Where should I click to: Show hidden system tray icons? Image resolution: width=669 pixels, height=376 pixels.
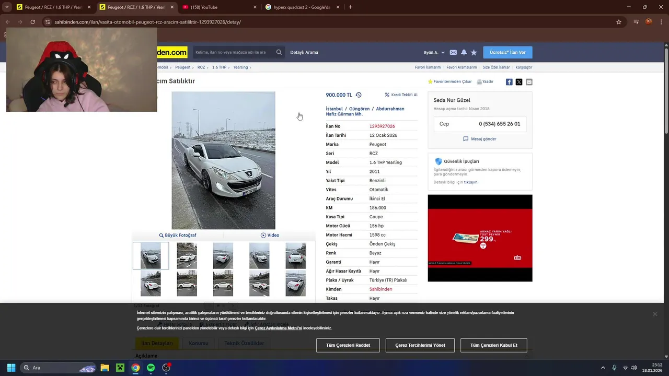[x=603, y=368]
